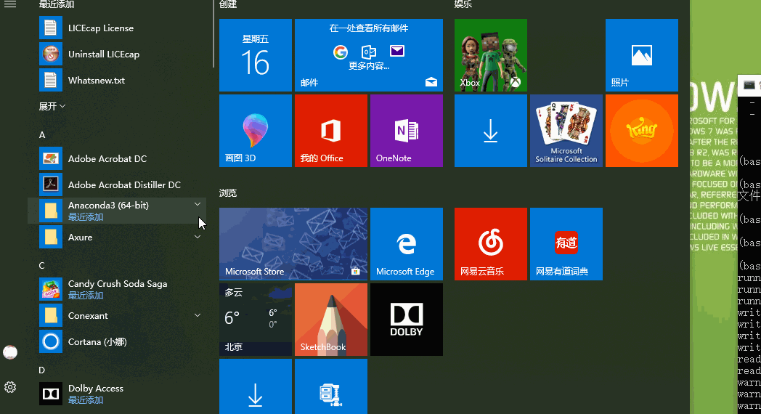The image size is (761, 414).
Task: Open 网易云音乐 music tile
Action: pos(491,244)
